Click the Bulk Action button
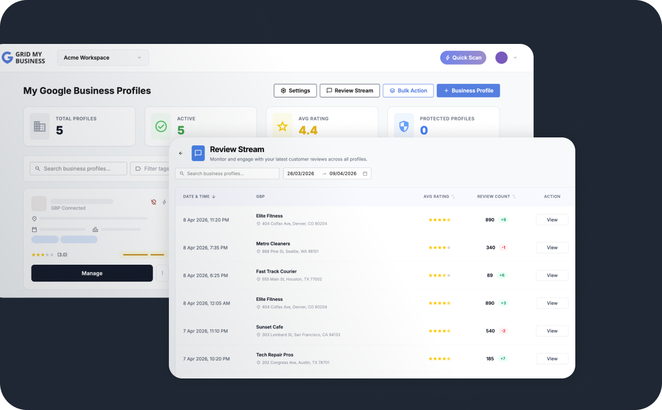 coord(408,90)
